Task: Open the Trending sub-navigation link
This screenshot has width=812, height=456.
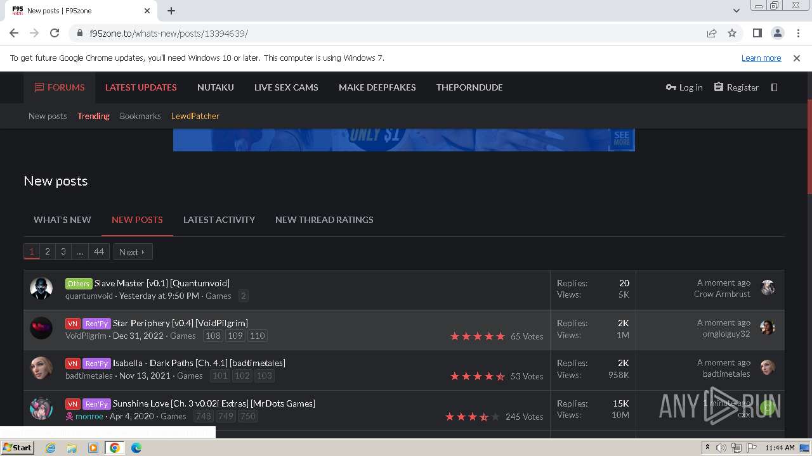Action: 93,116
